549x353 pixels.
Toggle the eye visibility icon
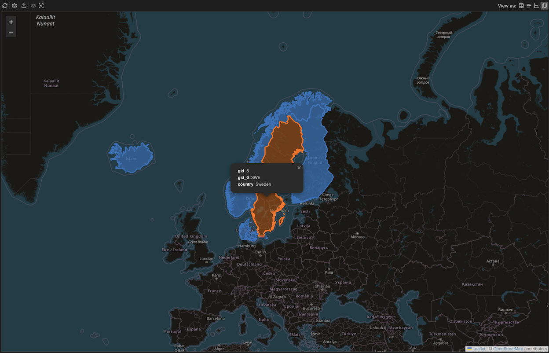point(33,6)
